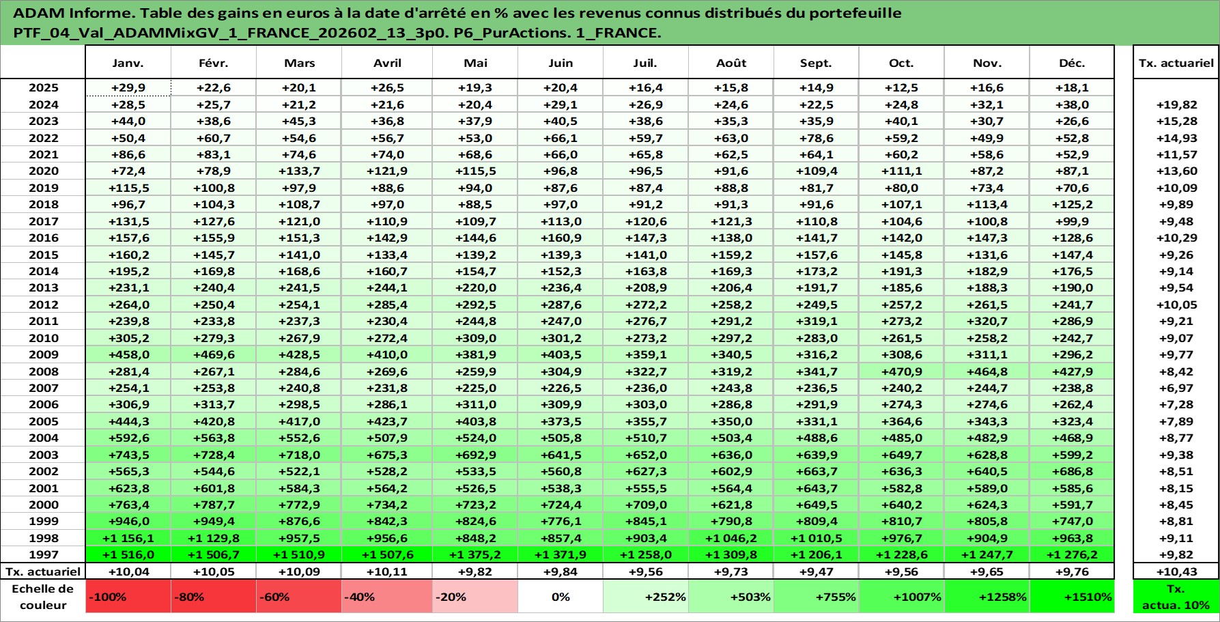Click the 'Déc.' column header
The image size is (1220, 622).
click(1072, 63)
